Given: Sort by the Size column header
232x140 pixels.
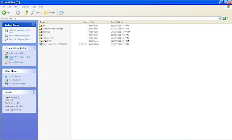Looking at the screenshot, I should coord(79,22).
